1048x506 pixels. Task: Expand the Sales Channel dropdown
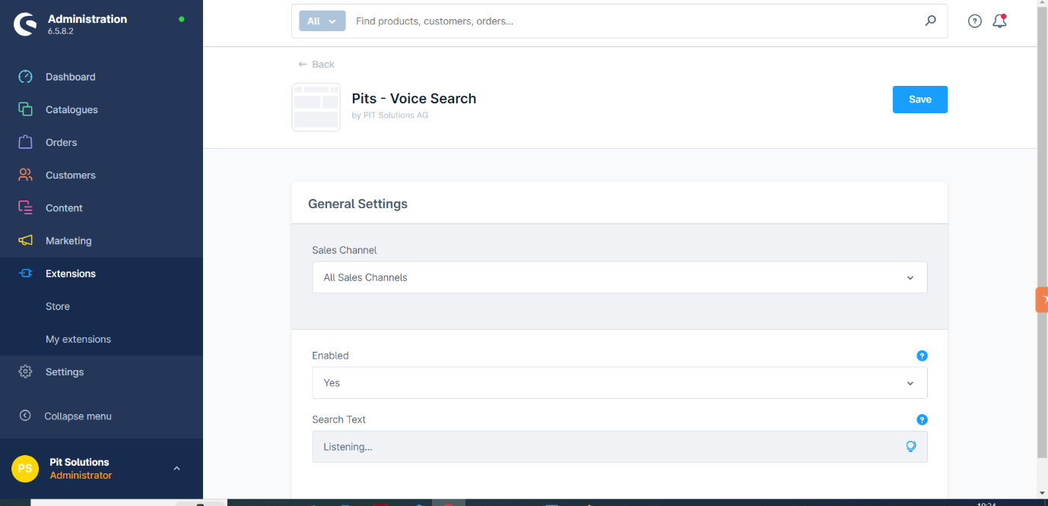pyautogui.click(x=619, y=277)
